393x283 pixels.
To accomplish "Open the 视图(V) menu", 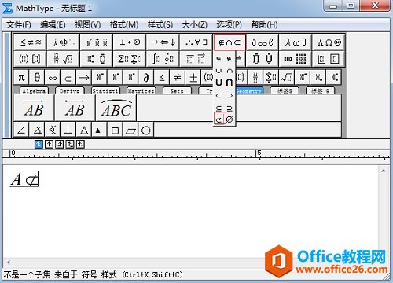I will tap(88, 24).
